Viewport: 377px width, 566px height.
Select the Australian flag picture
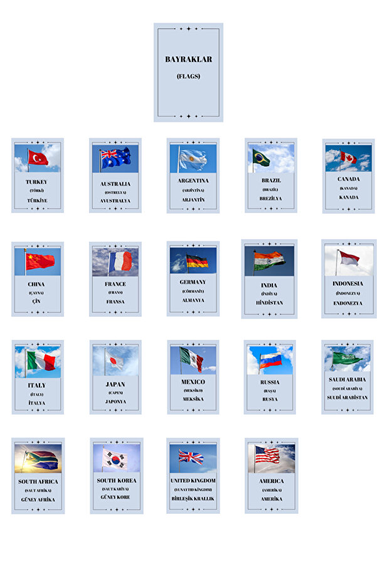(x=115, y=158)
